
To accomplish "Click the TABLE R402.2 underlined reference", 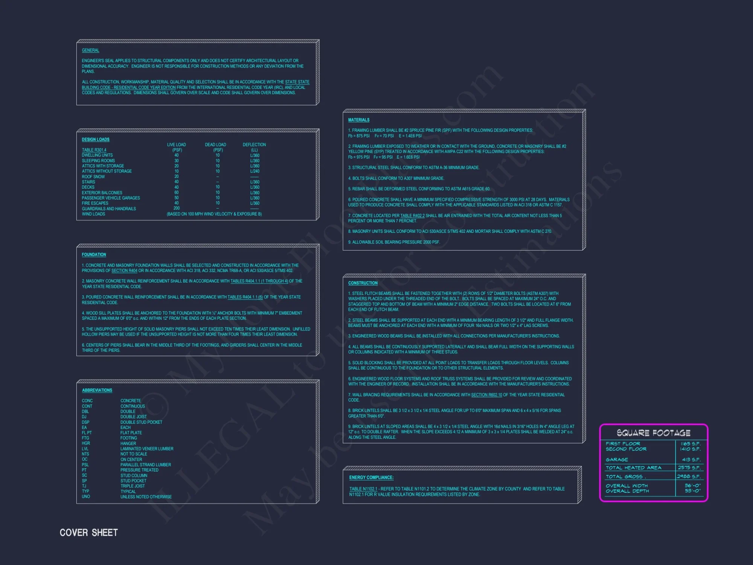I will pos(412,216).
